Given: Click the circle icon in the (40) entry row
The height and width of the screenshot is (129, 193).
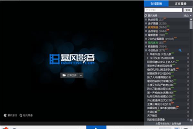Looking at the screenshot, I should [x=188, y=93].
